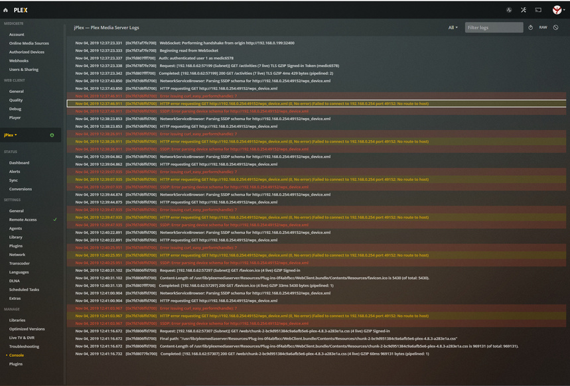Image resolution: width=570 pixels, height=386 pixels.
Task: Open the Alerts page
Action: 15,172
